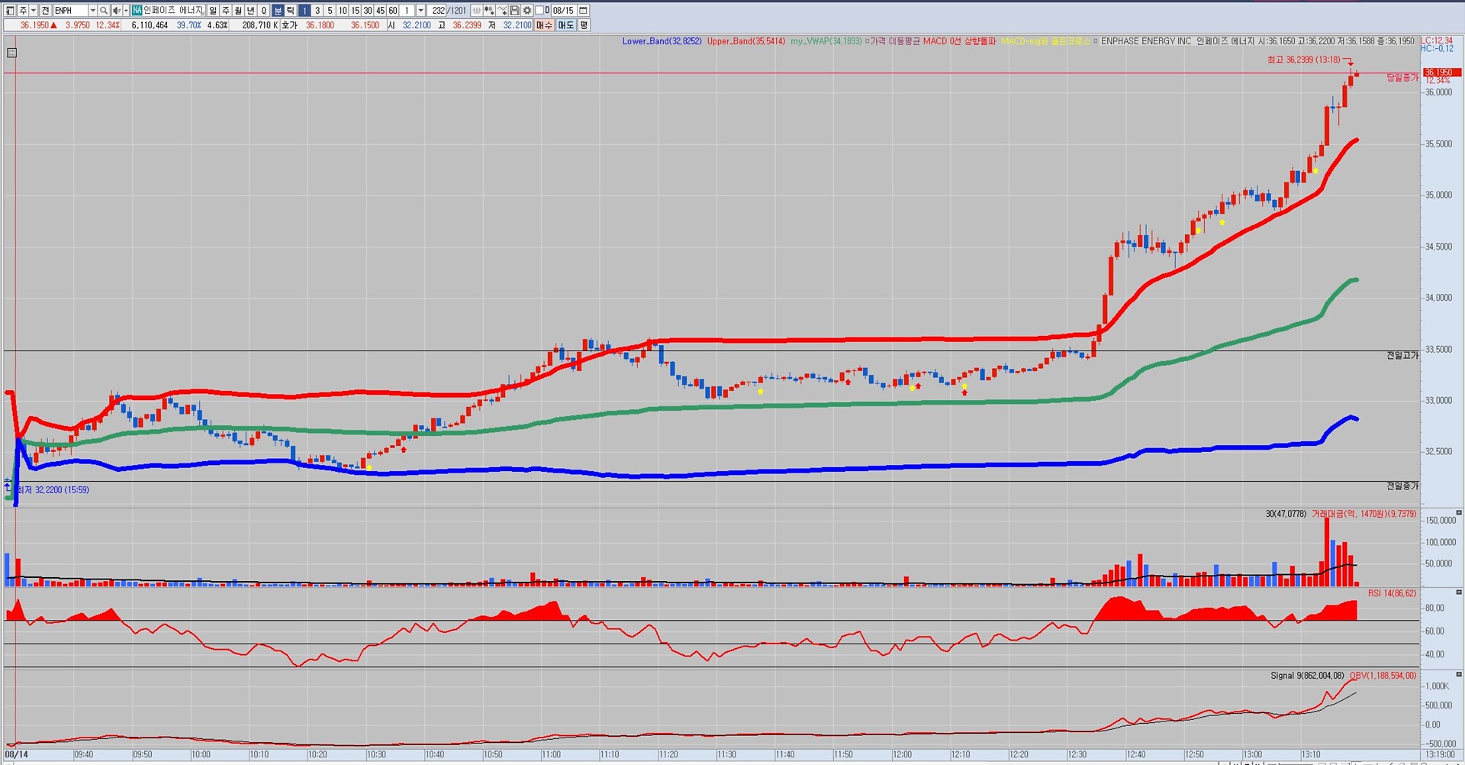
Task: Expand the ENPH ticker symbol dropdown
Action: pos(92,11)
